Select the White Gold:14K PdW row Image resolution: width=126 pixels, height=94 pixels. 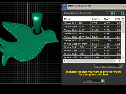coord(92,57)
